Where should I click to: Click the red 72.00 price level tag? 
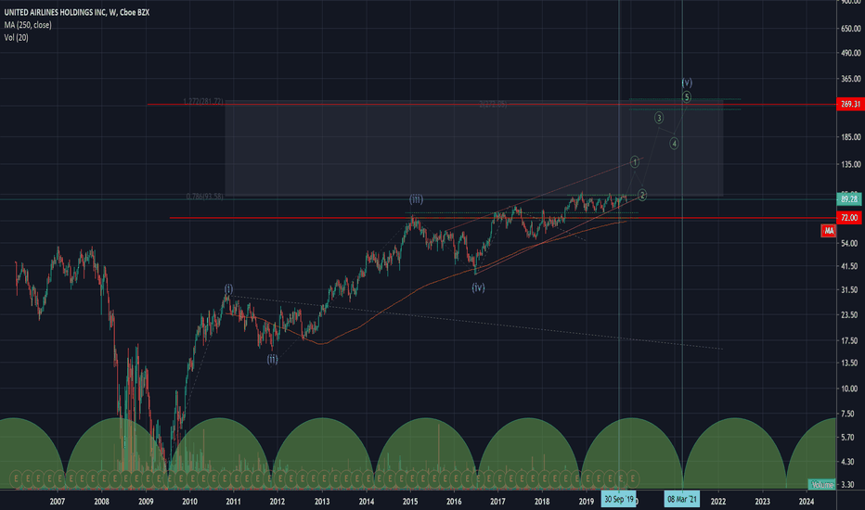[848, 218]
